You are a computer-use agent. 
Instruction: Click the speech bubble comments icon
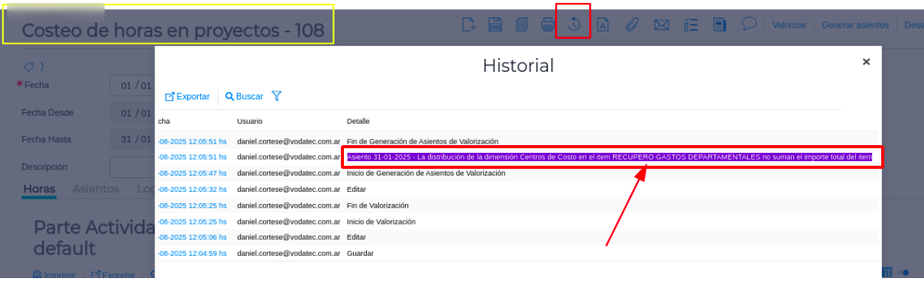750,24
